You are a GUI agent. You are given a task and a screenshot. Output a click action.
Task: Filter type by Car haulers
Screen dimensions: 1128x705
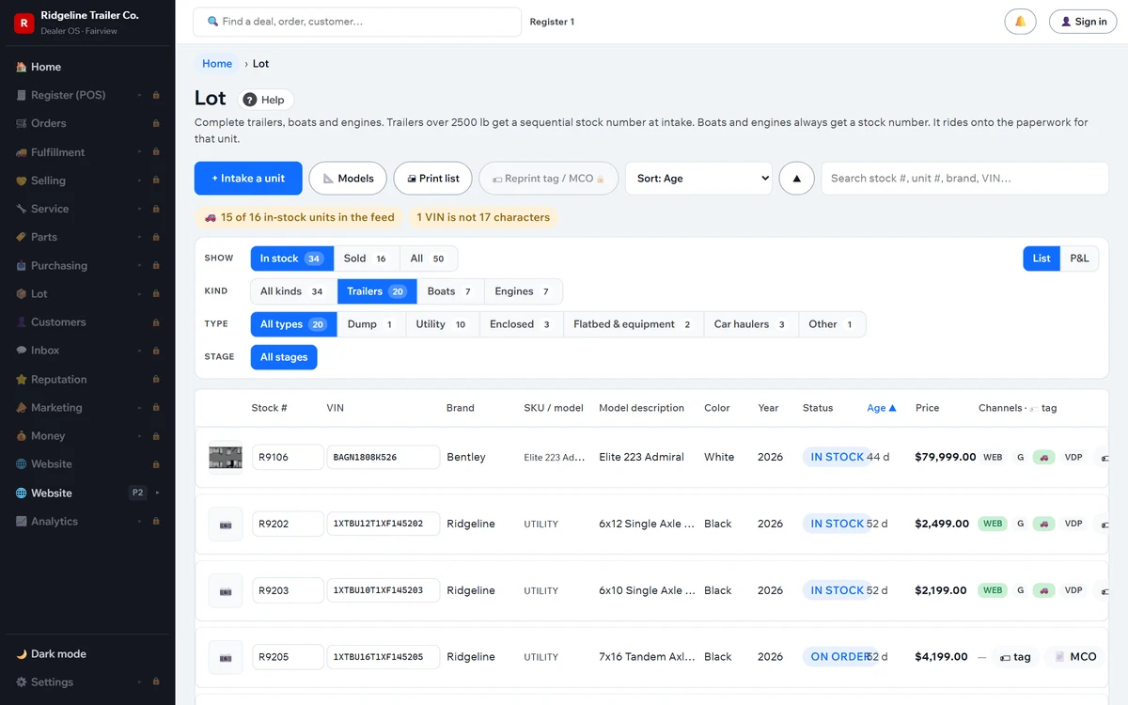(x=750, y=324)
